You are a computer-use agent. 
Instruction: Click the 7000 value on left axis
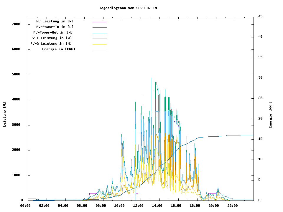coord(16,24)
